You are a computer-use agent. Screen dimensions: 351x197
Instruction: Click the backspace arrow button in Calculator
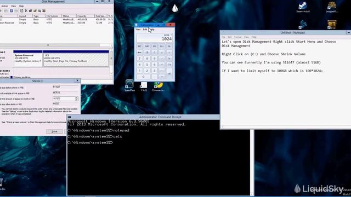tap(139, 53)
